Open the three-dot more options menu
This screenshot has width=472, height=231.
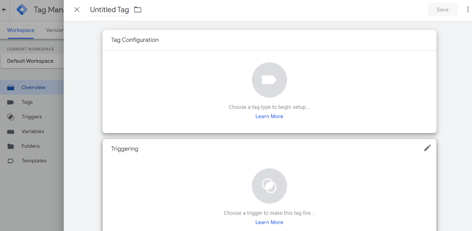tap(468, 10)
